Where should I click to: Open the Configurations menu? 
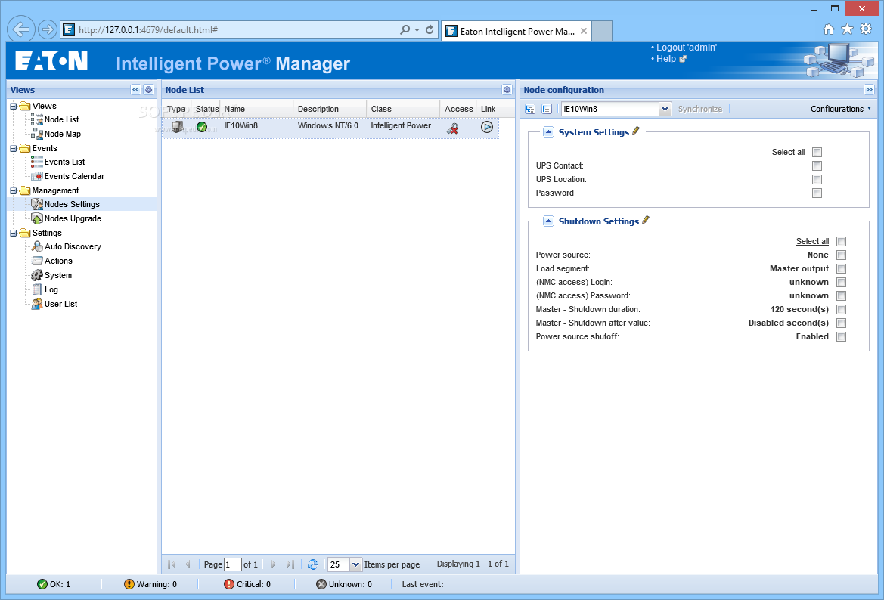(841, 110)
